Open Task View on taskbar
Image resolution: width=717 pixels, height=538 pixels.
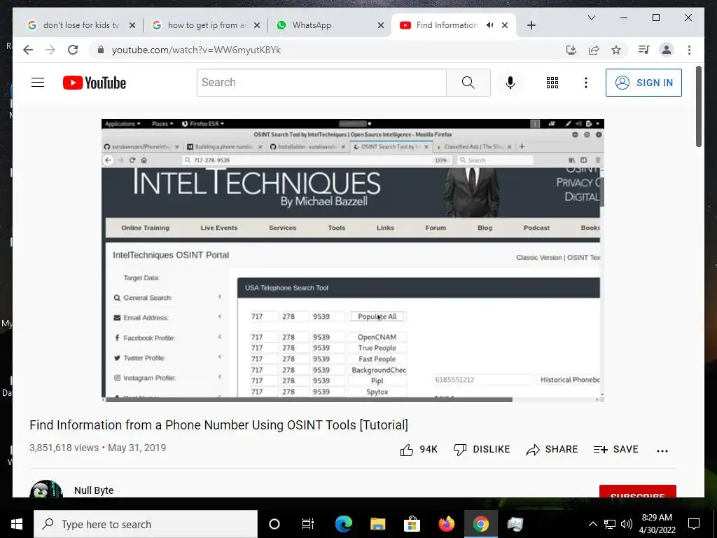pyautogui.click(x=308, y=524)
